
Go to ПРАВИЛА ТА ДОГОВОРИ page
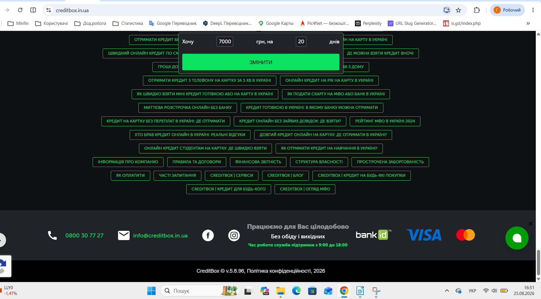(197, 162)
